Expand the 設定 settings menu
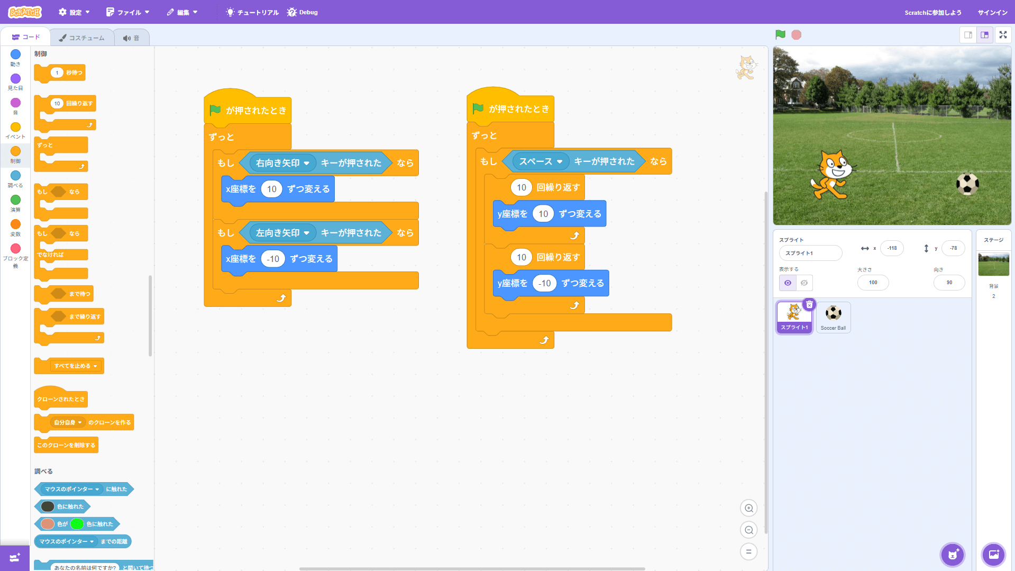The image size is (1015, 571). click(x=74, y=12)
